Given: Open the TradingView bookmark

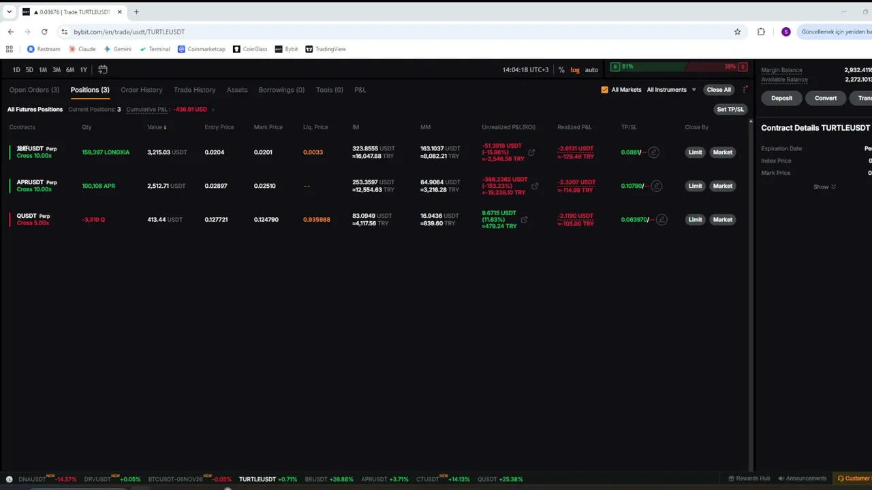Looking at the screenshot, I should (326, 49).
